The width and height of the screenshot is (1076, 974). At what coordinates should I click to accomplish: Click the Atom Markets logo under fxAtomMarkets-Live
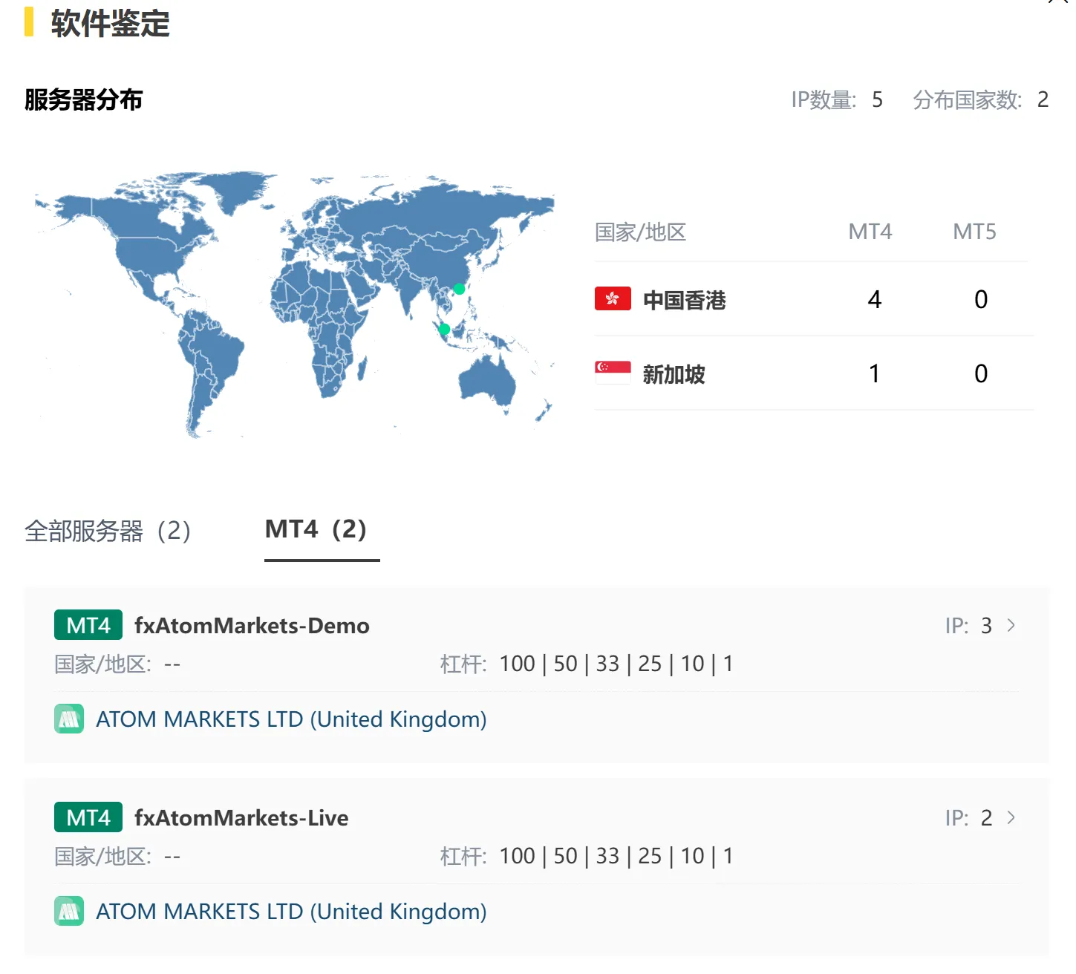[69, 911]
